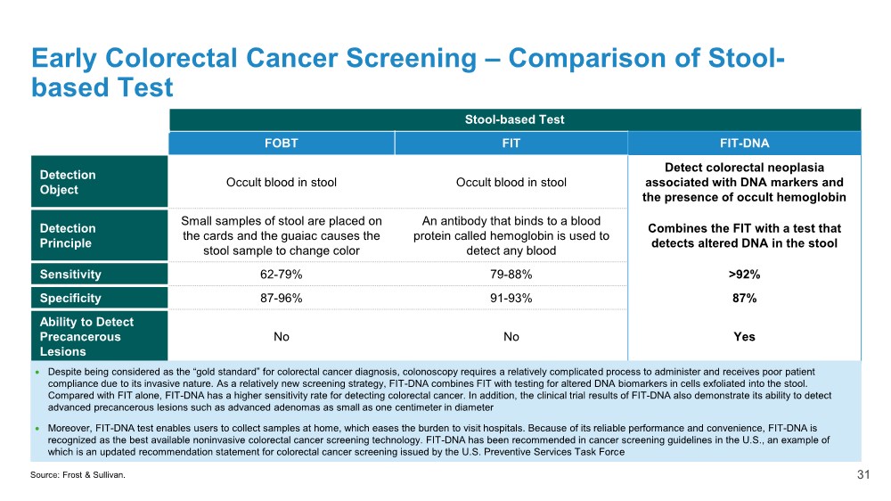Click the 79-88% sensitivity value

click(511, 275)
